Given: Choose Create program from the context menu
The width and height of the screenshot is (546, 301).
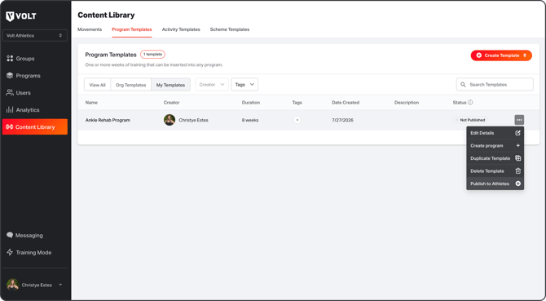Looking at the screenshot, I should click(495, 146).
